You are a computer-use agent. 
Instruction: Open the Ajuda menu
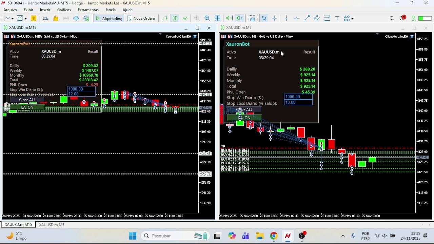(x=127, y=10)
